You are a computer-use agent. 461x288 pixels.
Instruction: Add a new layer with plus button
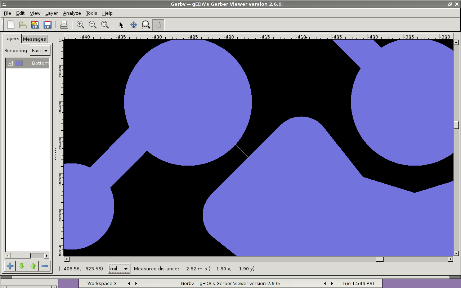pyautogui.click(x=10, y=266)
